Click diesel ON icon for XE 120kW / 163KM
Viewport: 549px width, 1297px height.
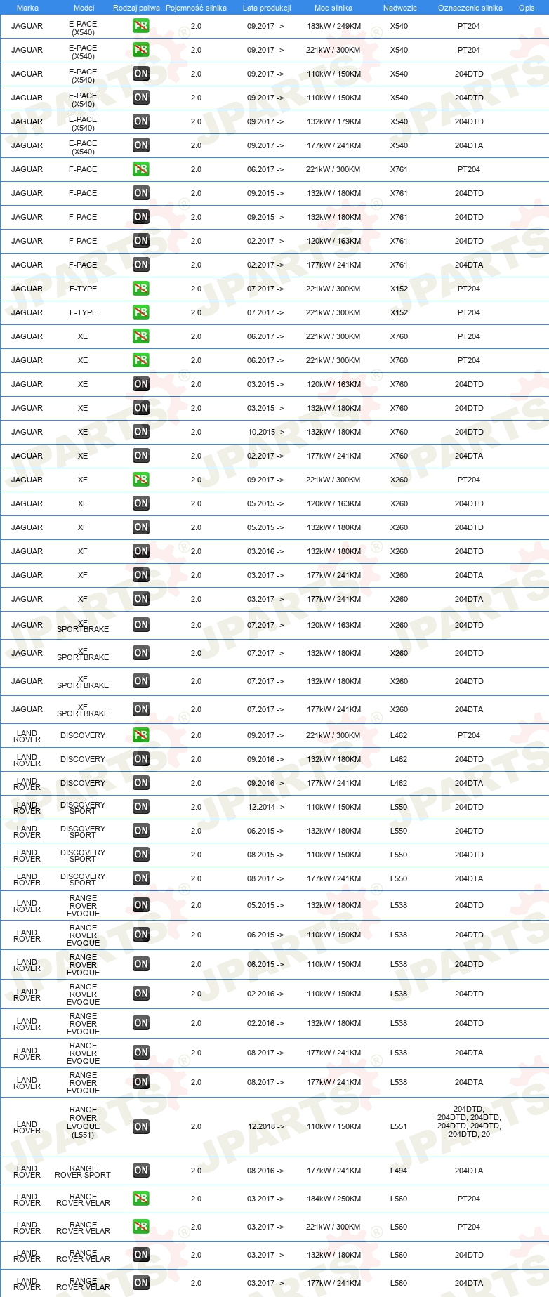click(x=141, y=384)
